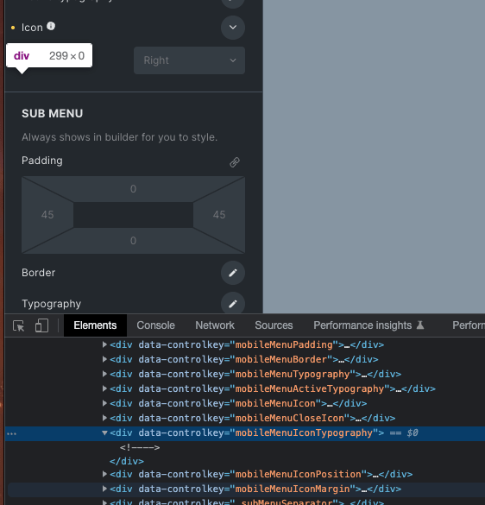Open the Performance insights tab
Screen dimensions: 485x505
[x=369, y=325]
